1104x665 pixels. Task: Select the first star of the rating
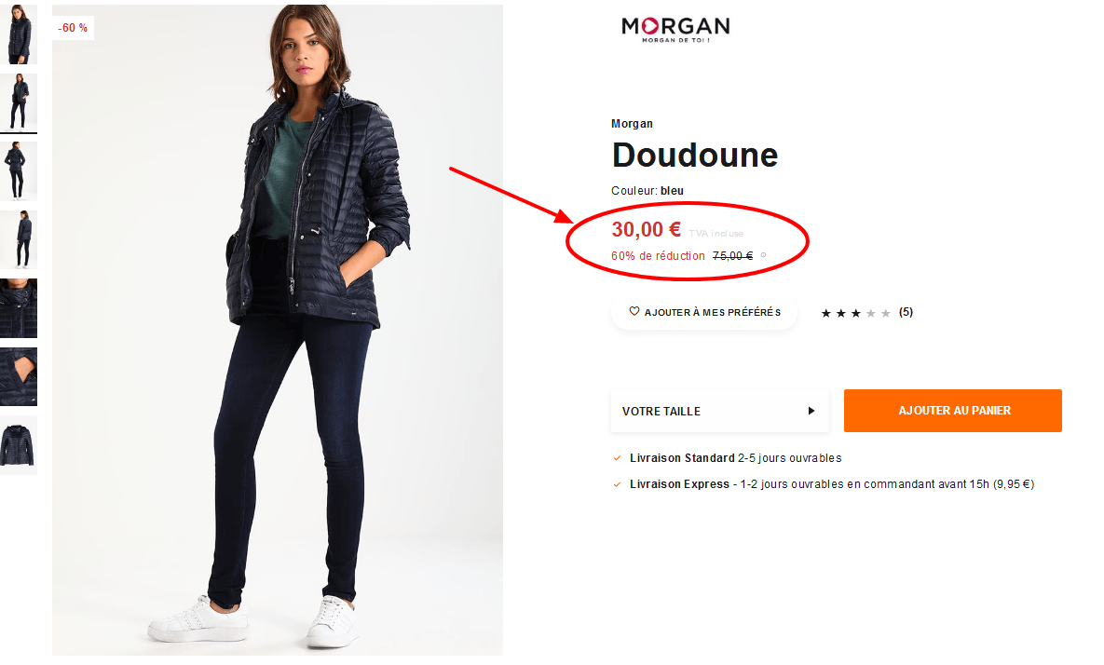point(825,313)
